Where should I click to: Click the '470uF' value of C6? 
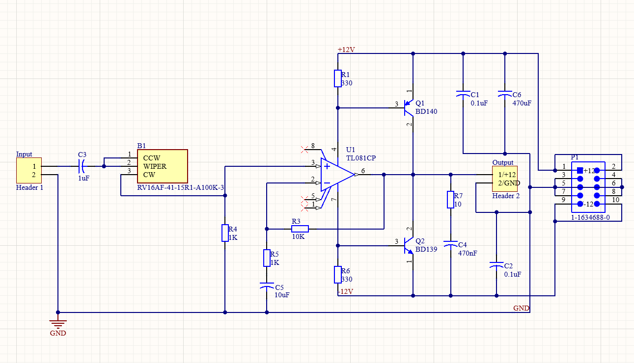522,104
